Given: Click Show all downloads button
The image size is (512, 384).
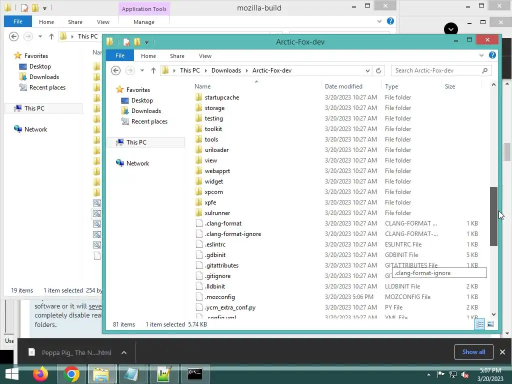Looking at the screenshot, I should click(x=473, y=351).
